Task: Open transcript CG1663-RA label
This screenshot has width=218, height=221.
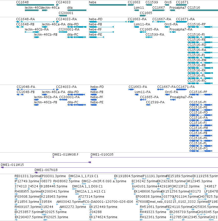Action: point(137,19)
